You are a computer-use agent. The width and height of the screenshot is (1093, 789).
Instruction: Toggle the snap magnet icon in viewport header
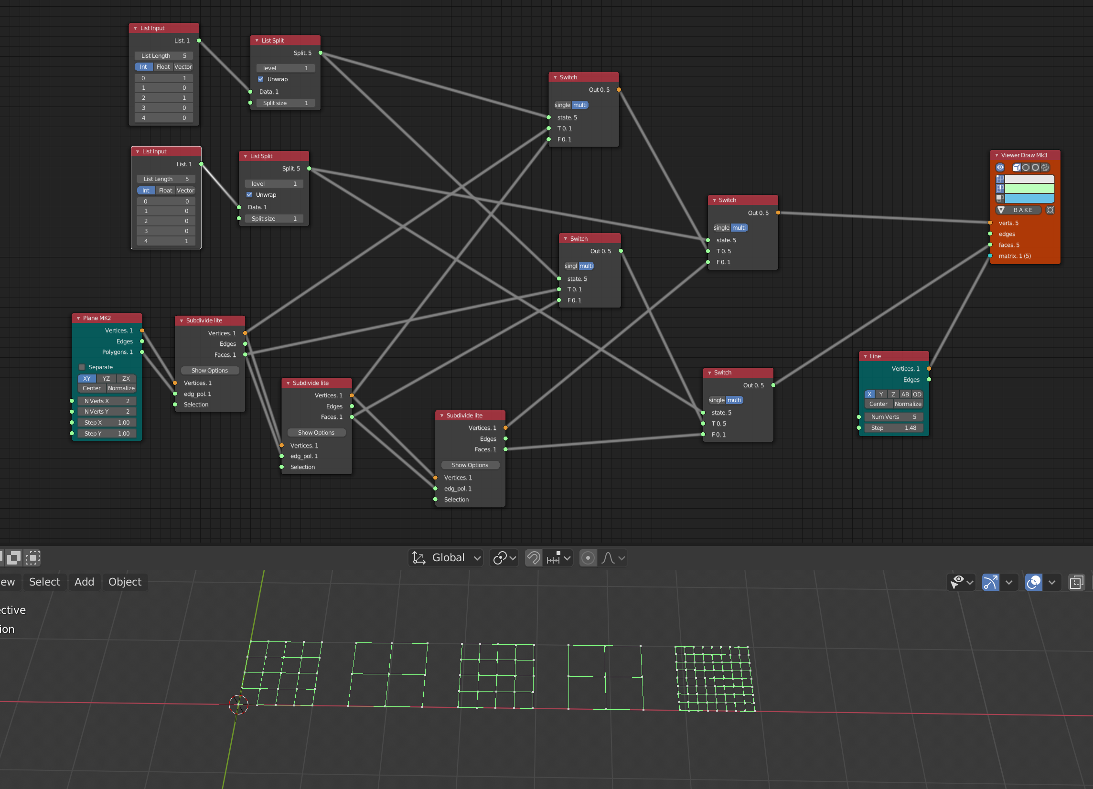coord(534,558)
